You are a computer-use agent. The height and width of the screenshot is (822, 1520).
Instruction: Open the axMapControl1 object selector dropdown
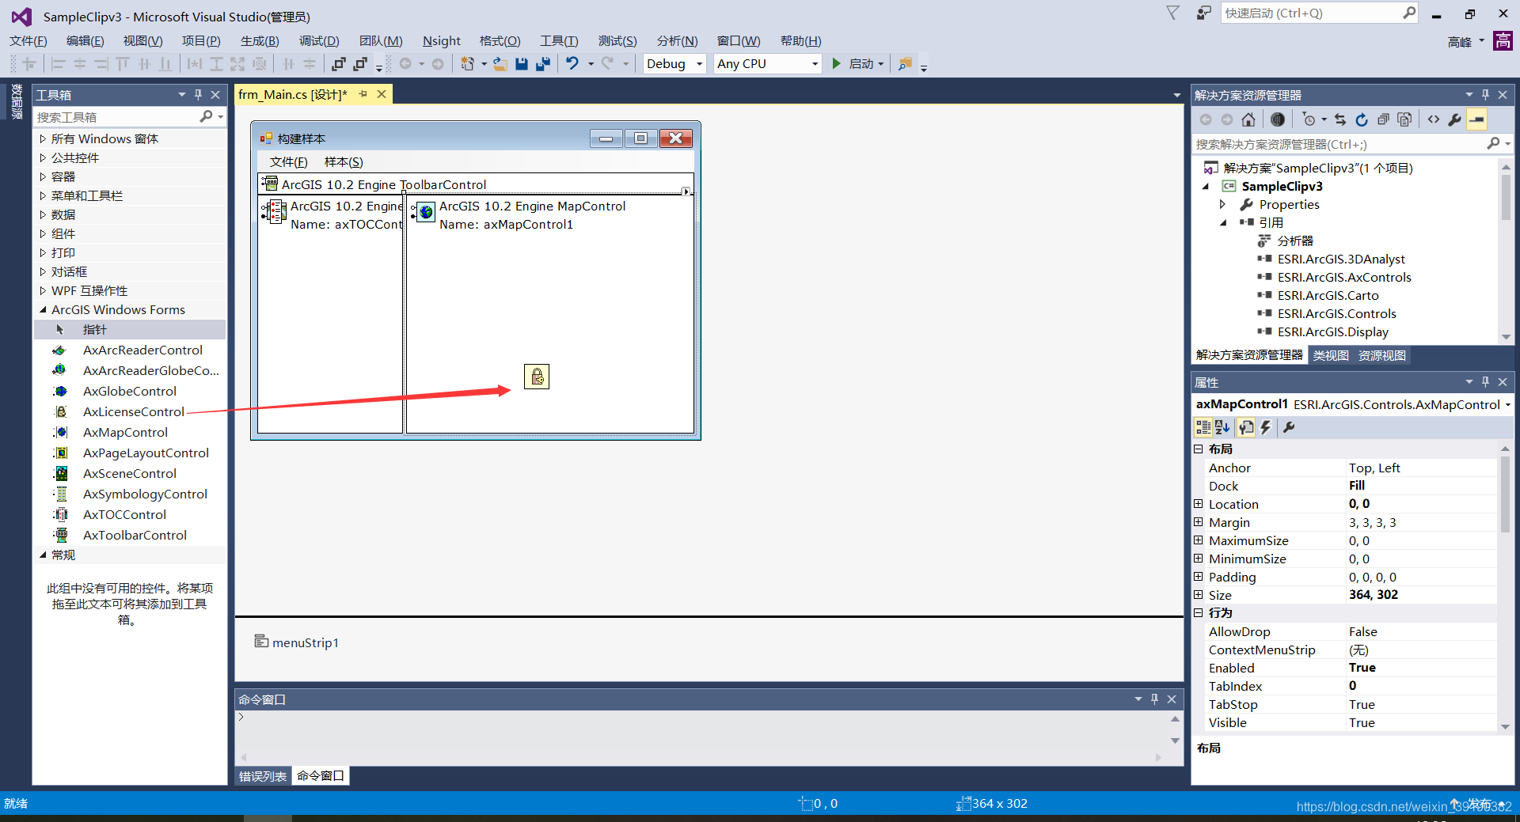coord(1507,404)
